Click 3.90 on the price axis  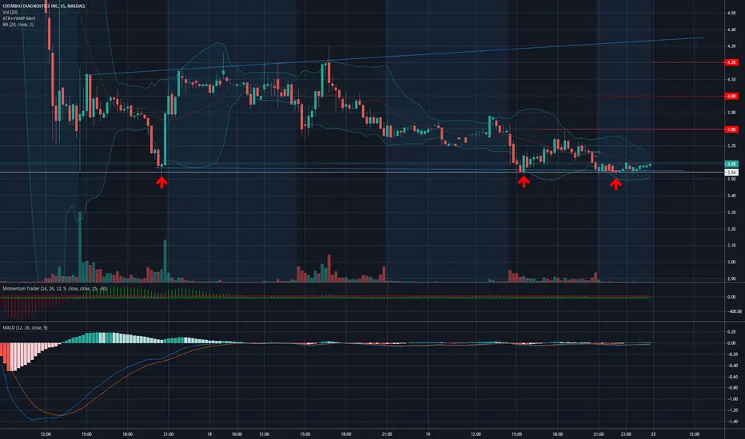pos(731,113)
